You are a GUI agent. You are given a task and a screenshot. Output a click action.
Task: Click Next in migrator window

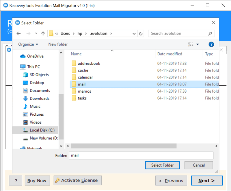207,181
